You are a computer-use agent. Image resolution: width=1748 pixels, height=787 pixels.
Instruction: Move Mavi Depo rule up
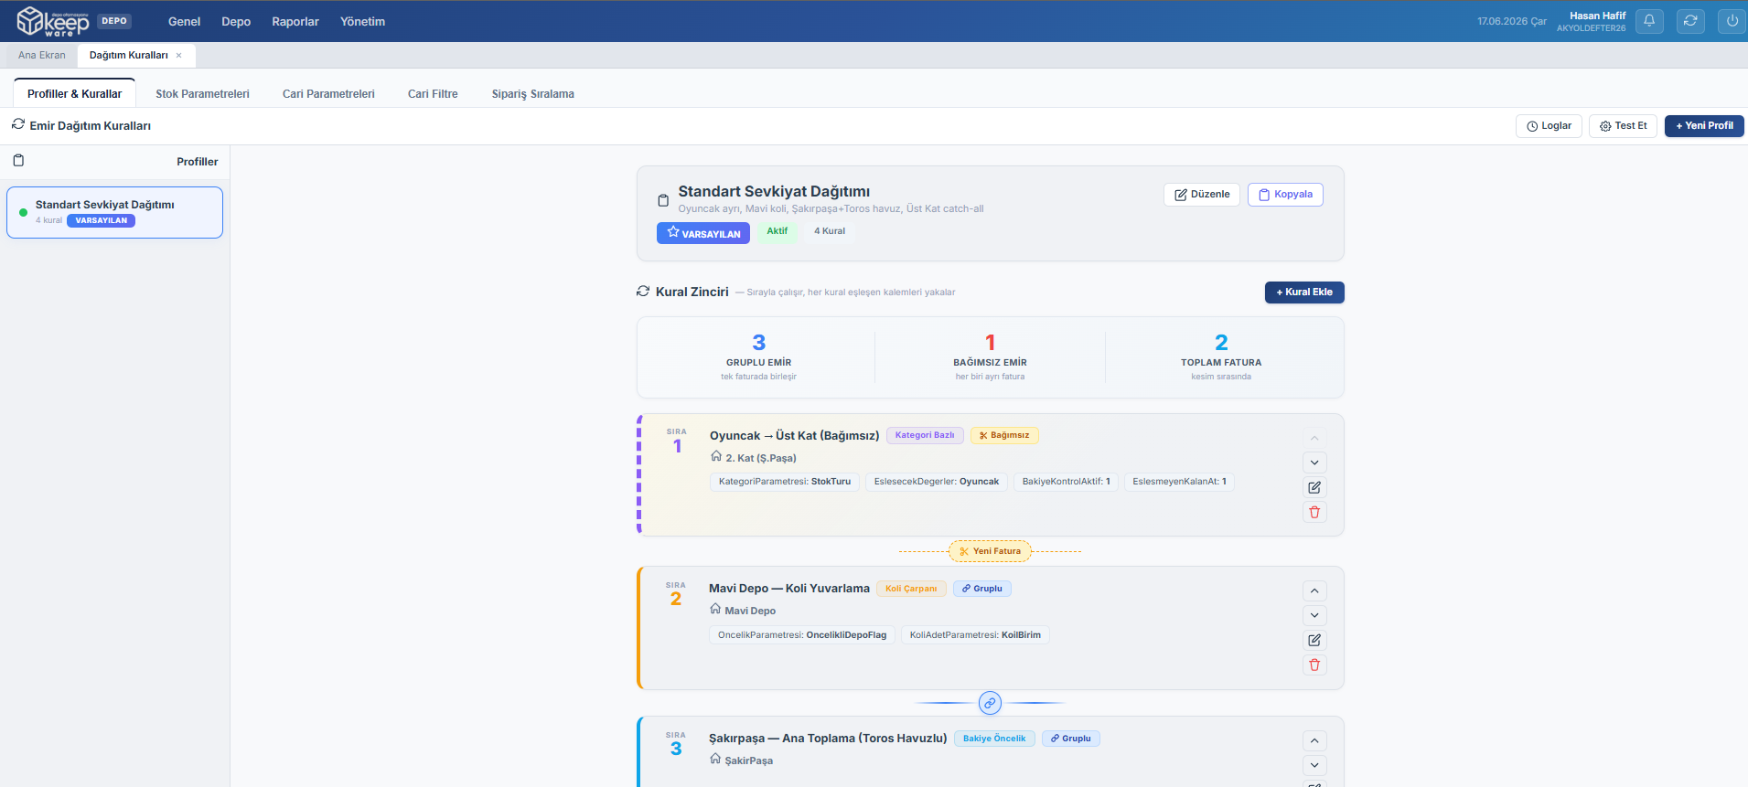1314,590
